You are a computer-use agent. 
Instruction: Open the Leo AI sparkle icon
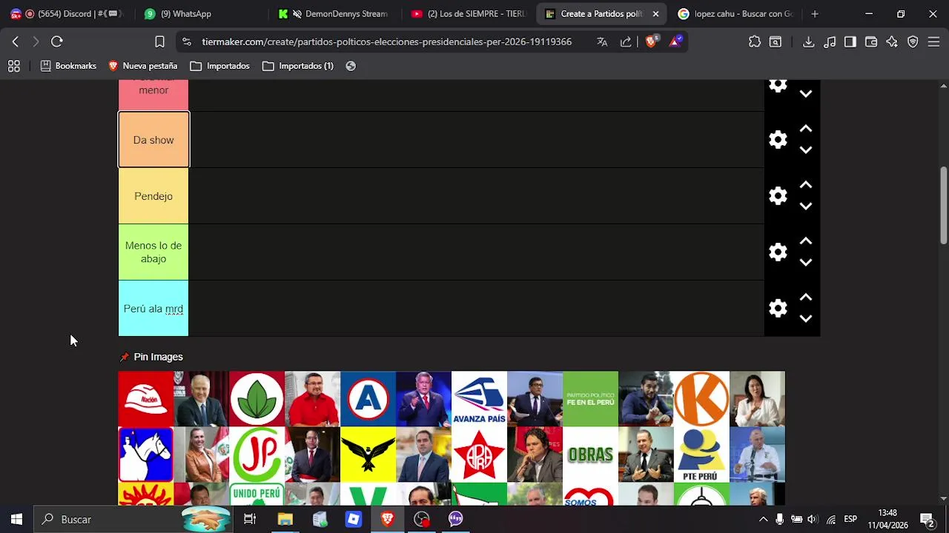[892, 41]
